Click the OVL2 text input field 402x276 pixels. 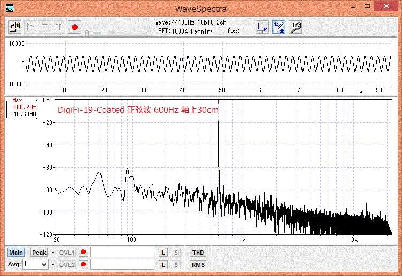[x=122, y=264]
